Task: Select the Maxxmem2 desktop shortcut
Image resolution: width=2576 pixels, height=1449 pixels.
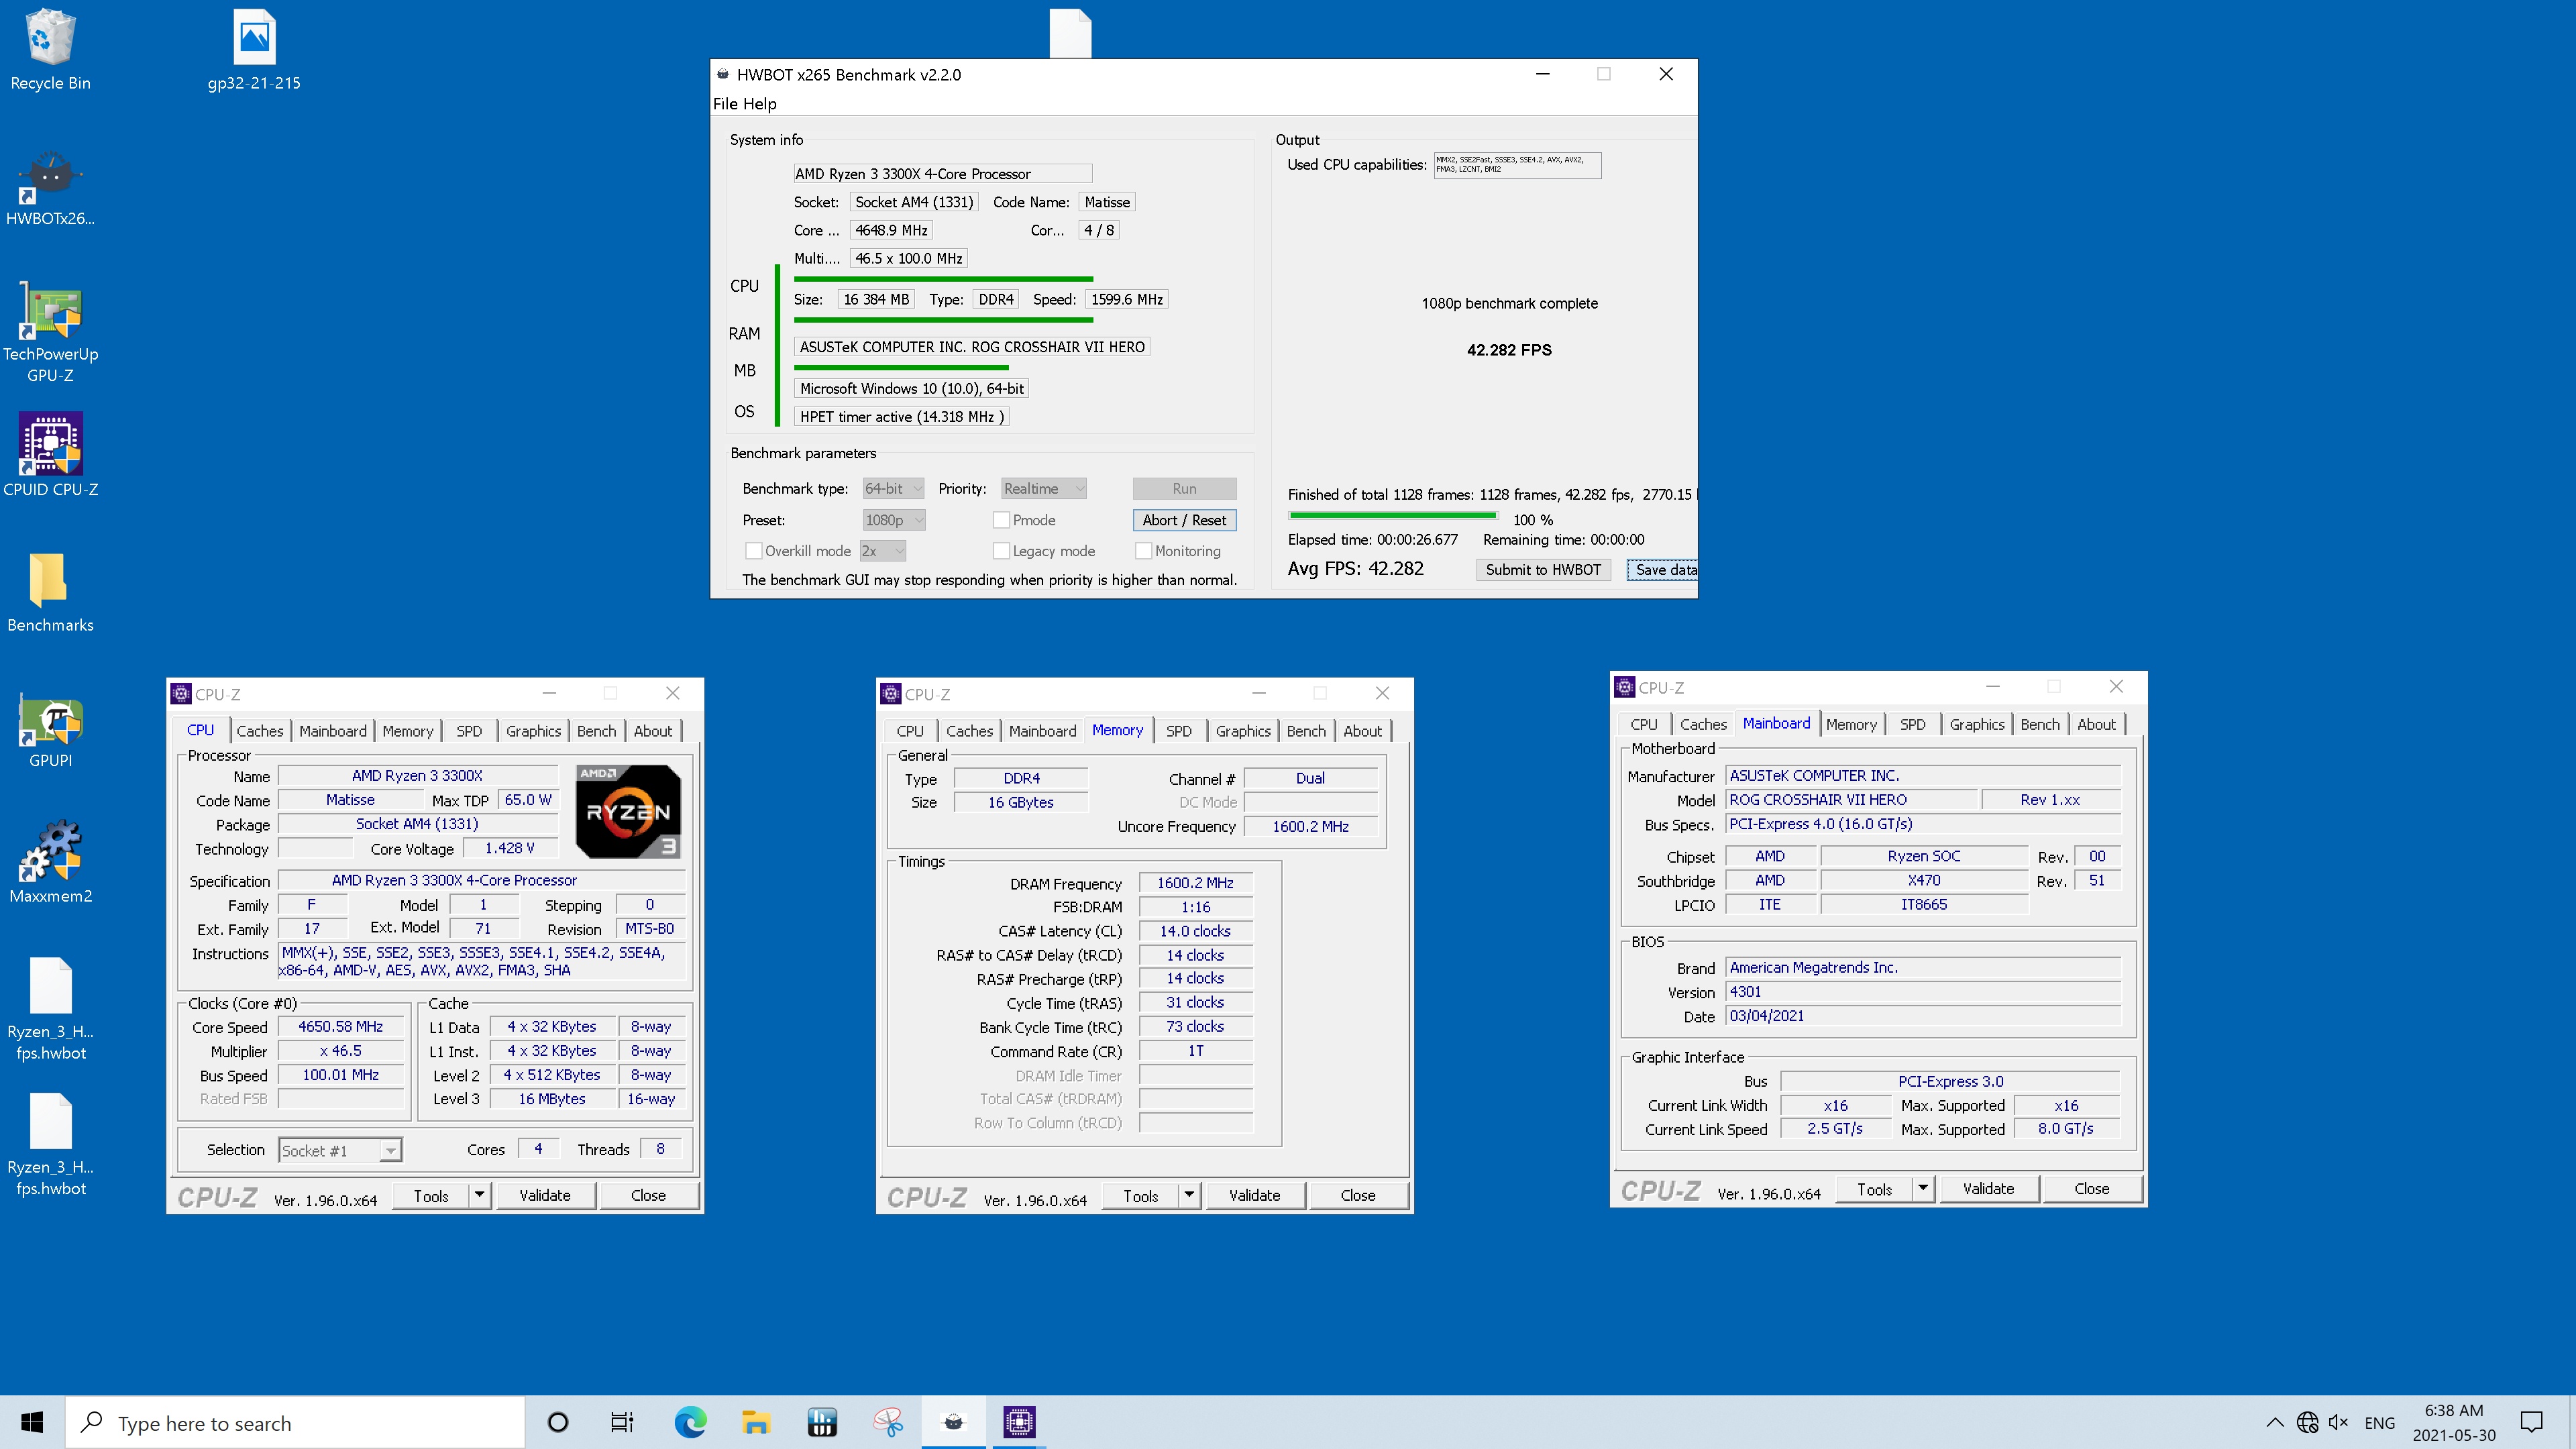Action: point(50,862)
